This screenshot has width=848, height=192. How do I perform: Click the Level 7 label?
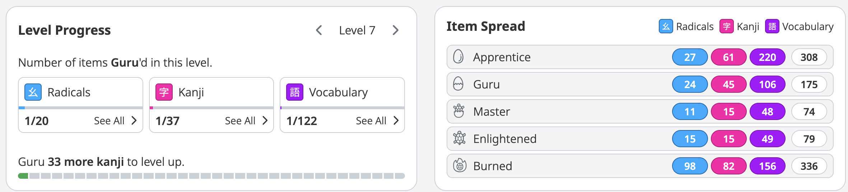[x=357, y=30]
